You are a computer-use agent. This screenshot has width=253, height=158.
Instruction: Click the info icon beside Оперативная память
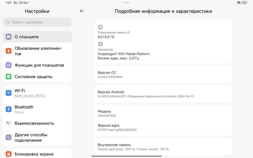click(129, 32)
